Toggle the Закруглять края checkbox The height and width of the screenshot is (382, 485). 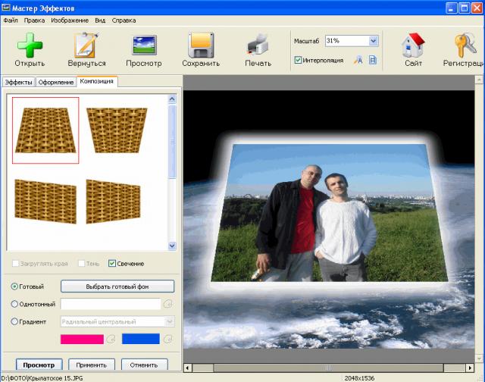(x=15, y=264)
